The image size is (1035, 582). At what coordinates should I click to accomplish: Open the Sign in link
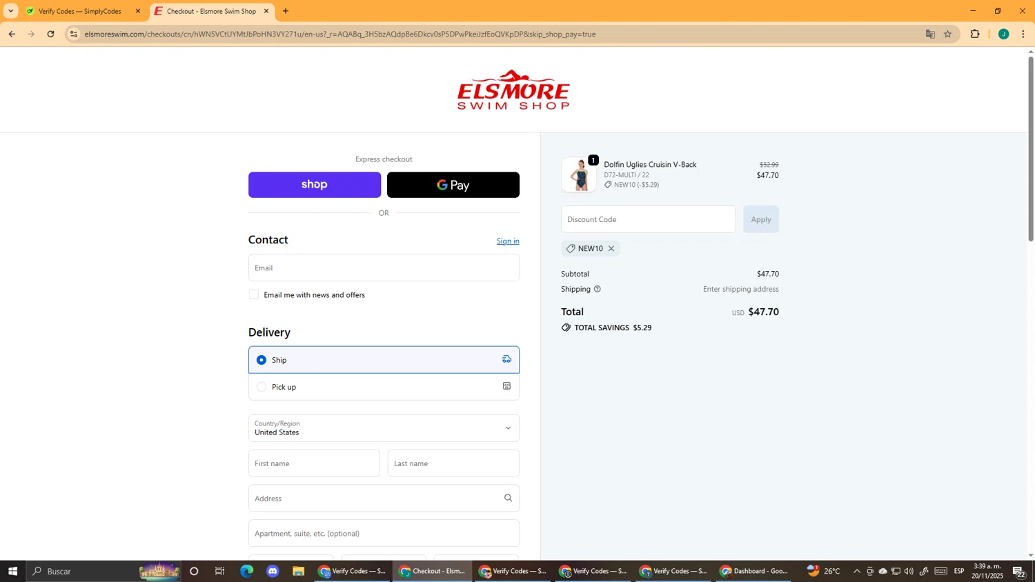[x=508, y=241]
